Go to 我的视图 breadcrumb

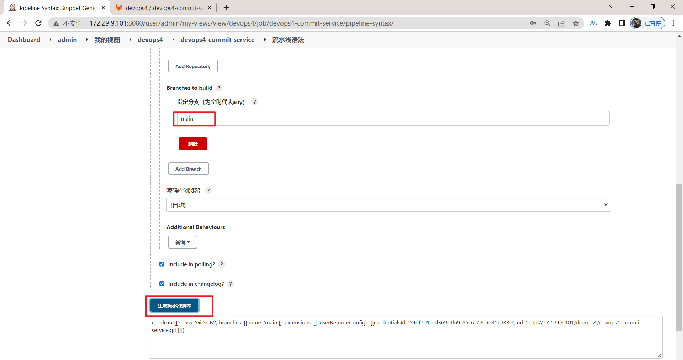click(x=107, y=40)
